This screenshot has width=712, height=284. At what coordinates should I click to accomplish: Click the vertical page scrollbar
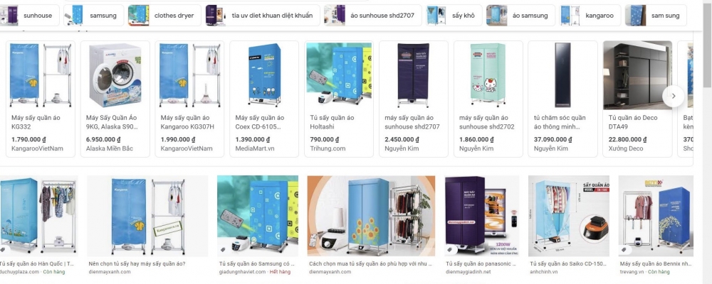(x=708, y=142)
